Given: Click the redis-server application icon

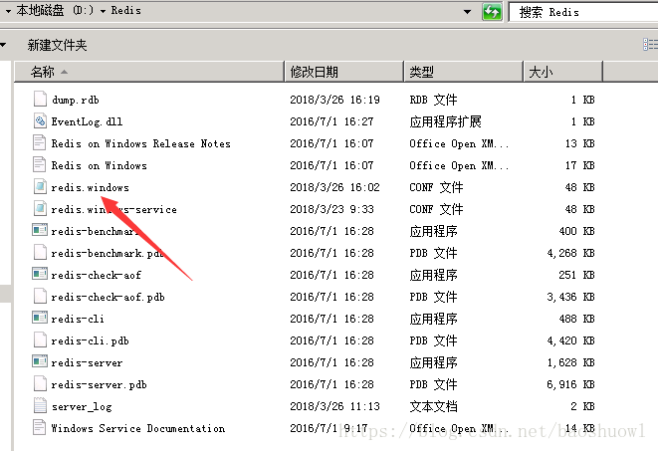Looking at the screenshot, I should pos(40,361).
